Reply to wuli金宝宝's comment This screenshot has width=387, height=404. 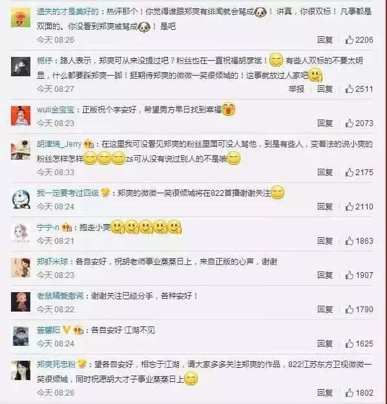tap(325, 123)
